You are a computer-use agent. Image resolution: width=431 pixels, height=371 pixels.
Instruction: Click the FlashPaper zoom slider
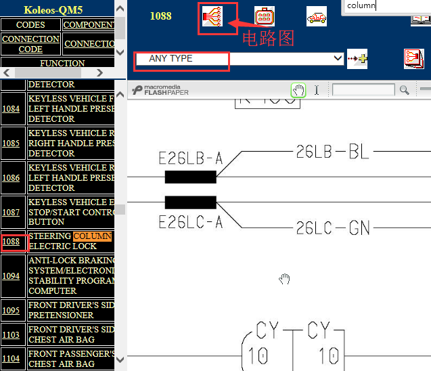coord(426,89)
